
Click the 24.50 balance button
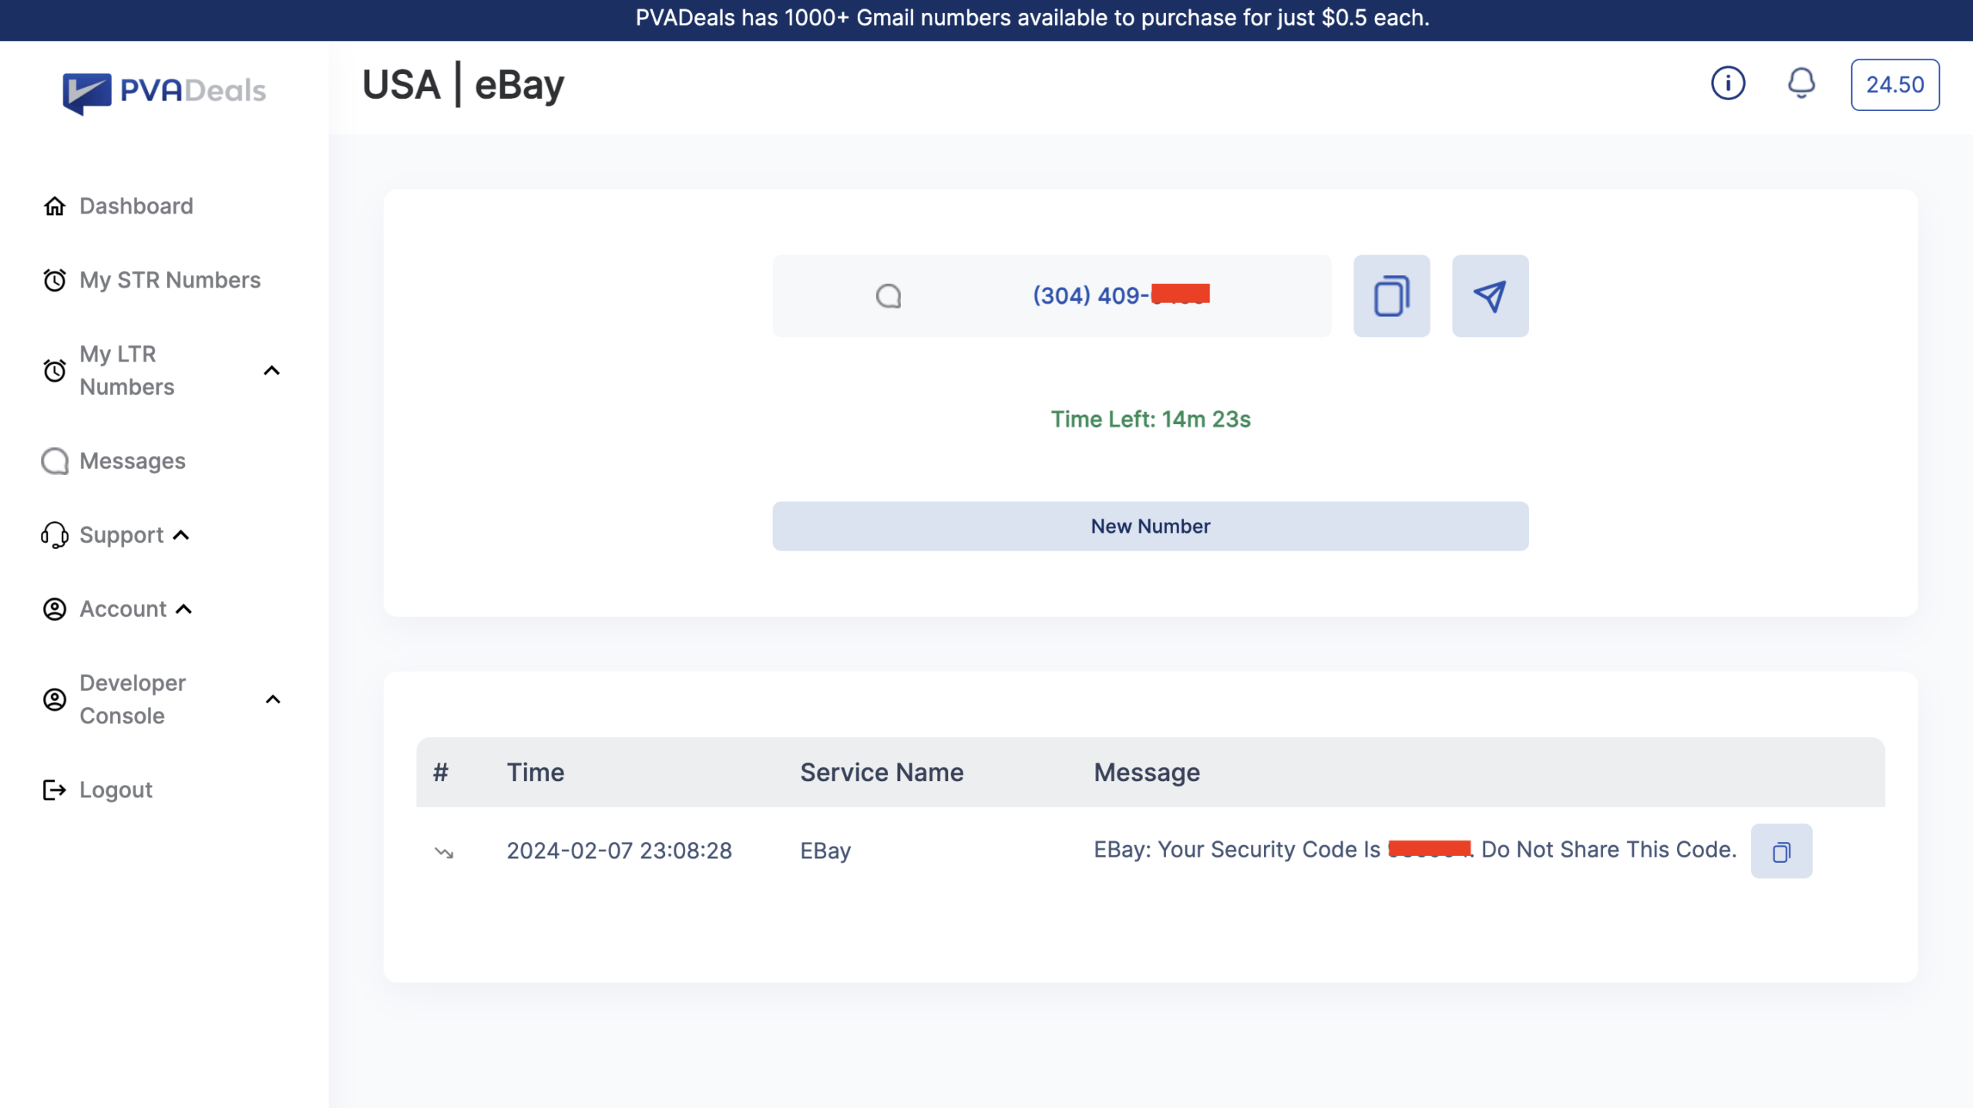(x=1895, y=85)
